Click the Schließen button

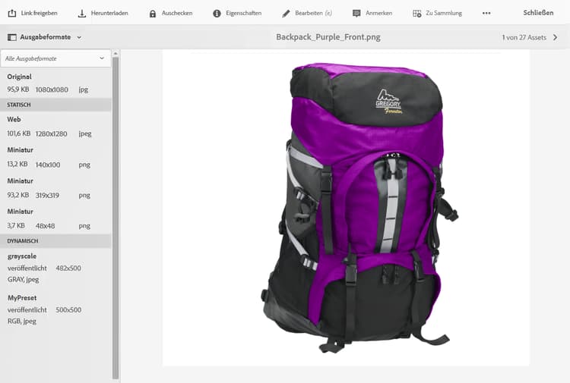tap(538, 13)
